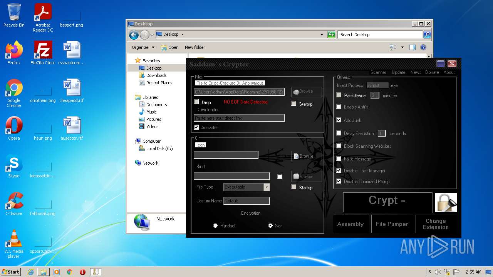Image resolution: width=493 pixels, height=277 pixels.
Task: Launch FileZilla Client from the desktop
Action: pyautogui.click(x=43, y=53)
